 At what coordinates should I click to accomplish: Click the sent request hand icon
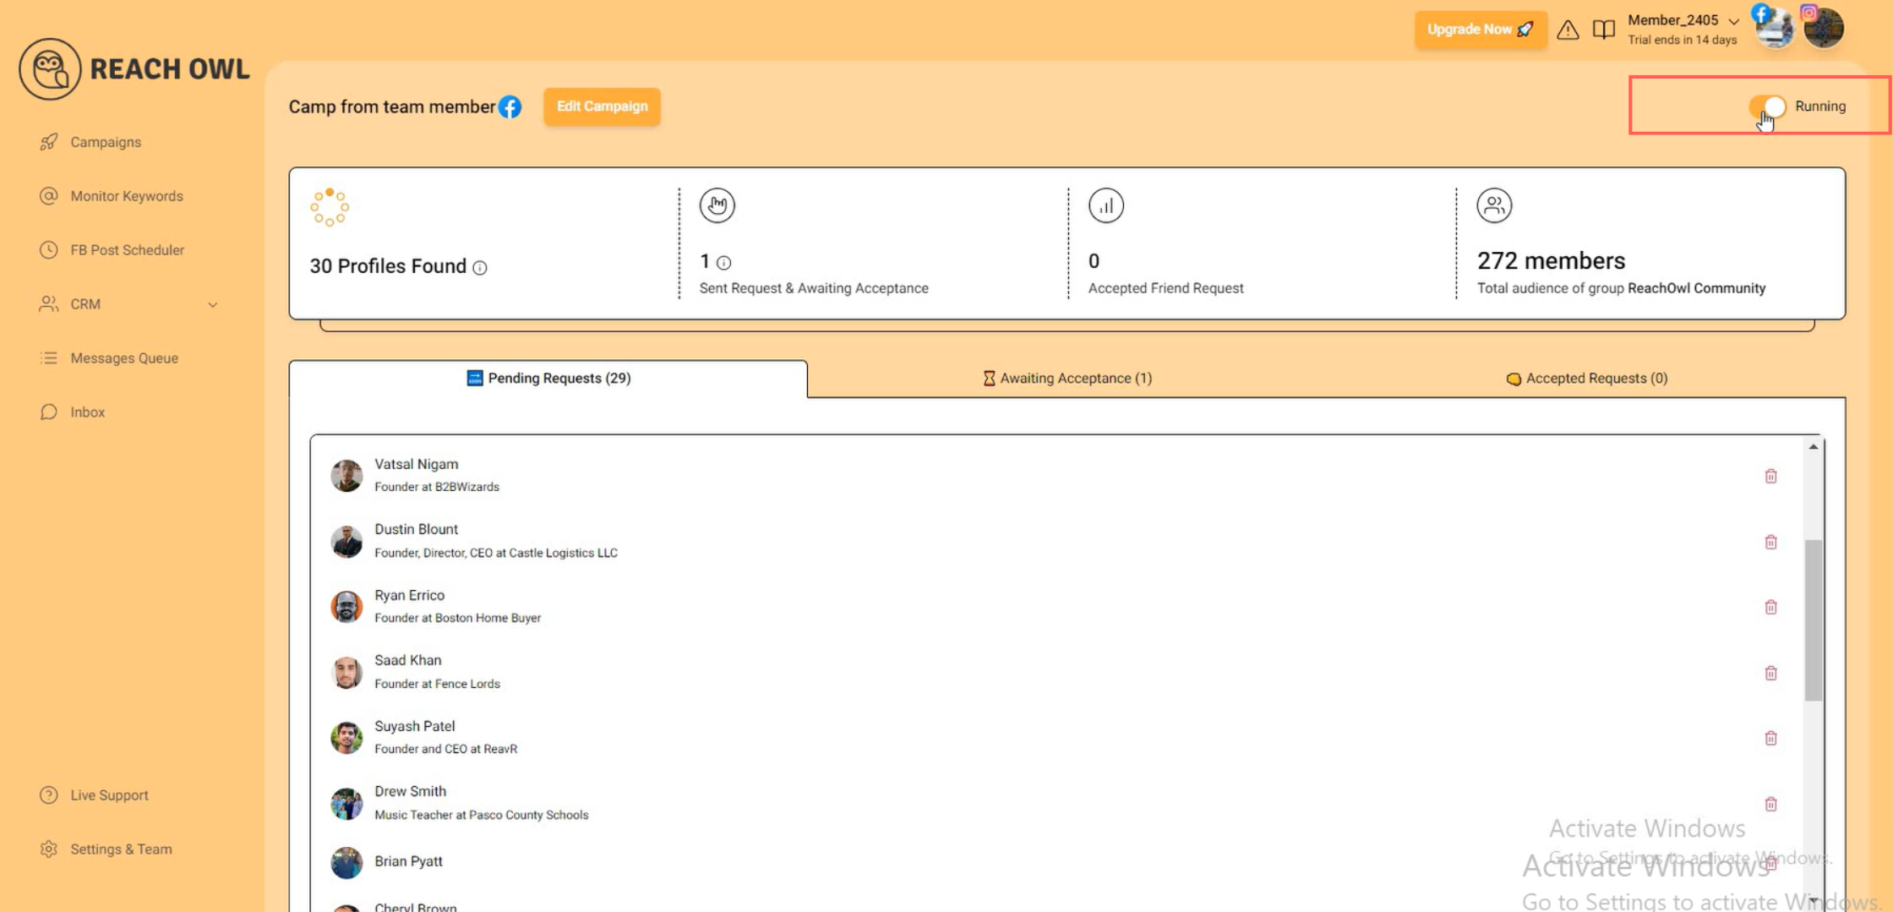pos(717,205)
